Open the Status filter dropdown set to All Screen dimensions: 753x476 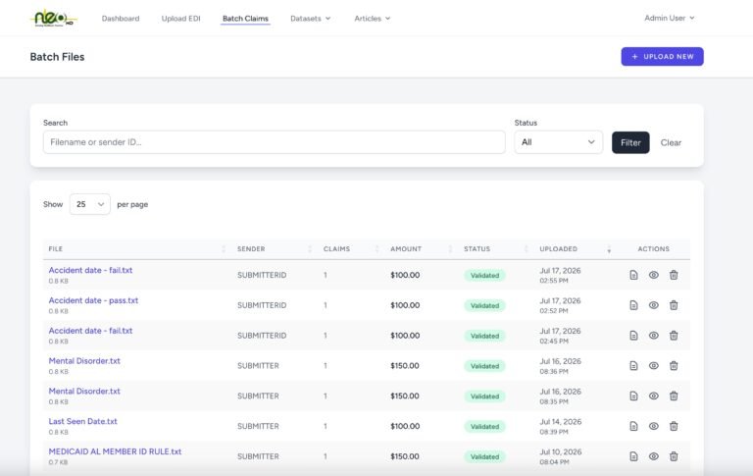tap(559, 142)
